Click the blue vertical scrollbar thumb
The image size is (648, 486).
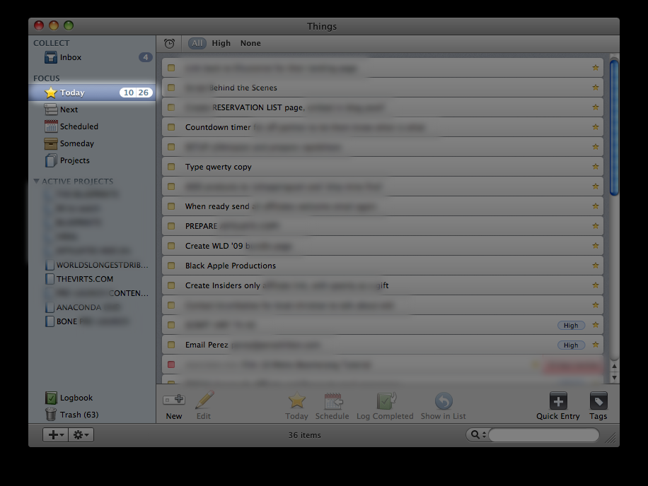point(614,127)
